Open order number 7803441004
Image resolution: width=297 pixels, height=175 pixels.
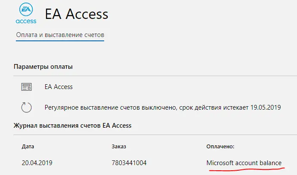(129, 163)
